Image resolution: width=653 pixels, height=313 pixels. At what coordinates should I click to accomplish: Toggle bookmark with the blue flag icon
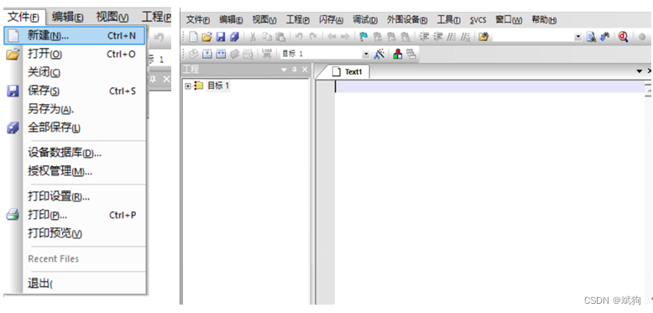coord(363,37)
